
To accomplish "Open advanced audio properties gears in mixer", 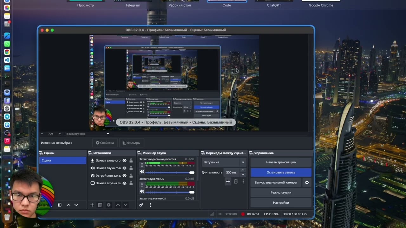I will [141, 205].
